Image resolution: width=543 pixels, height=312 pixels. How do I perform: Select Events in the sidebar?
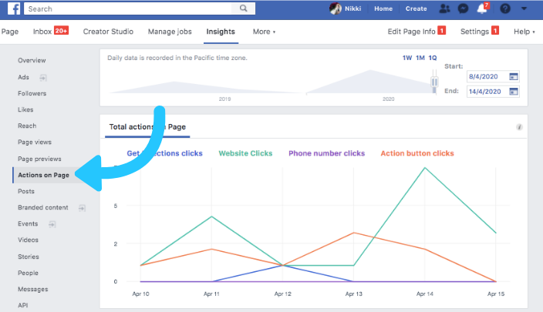[x=28, y=224]
